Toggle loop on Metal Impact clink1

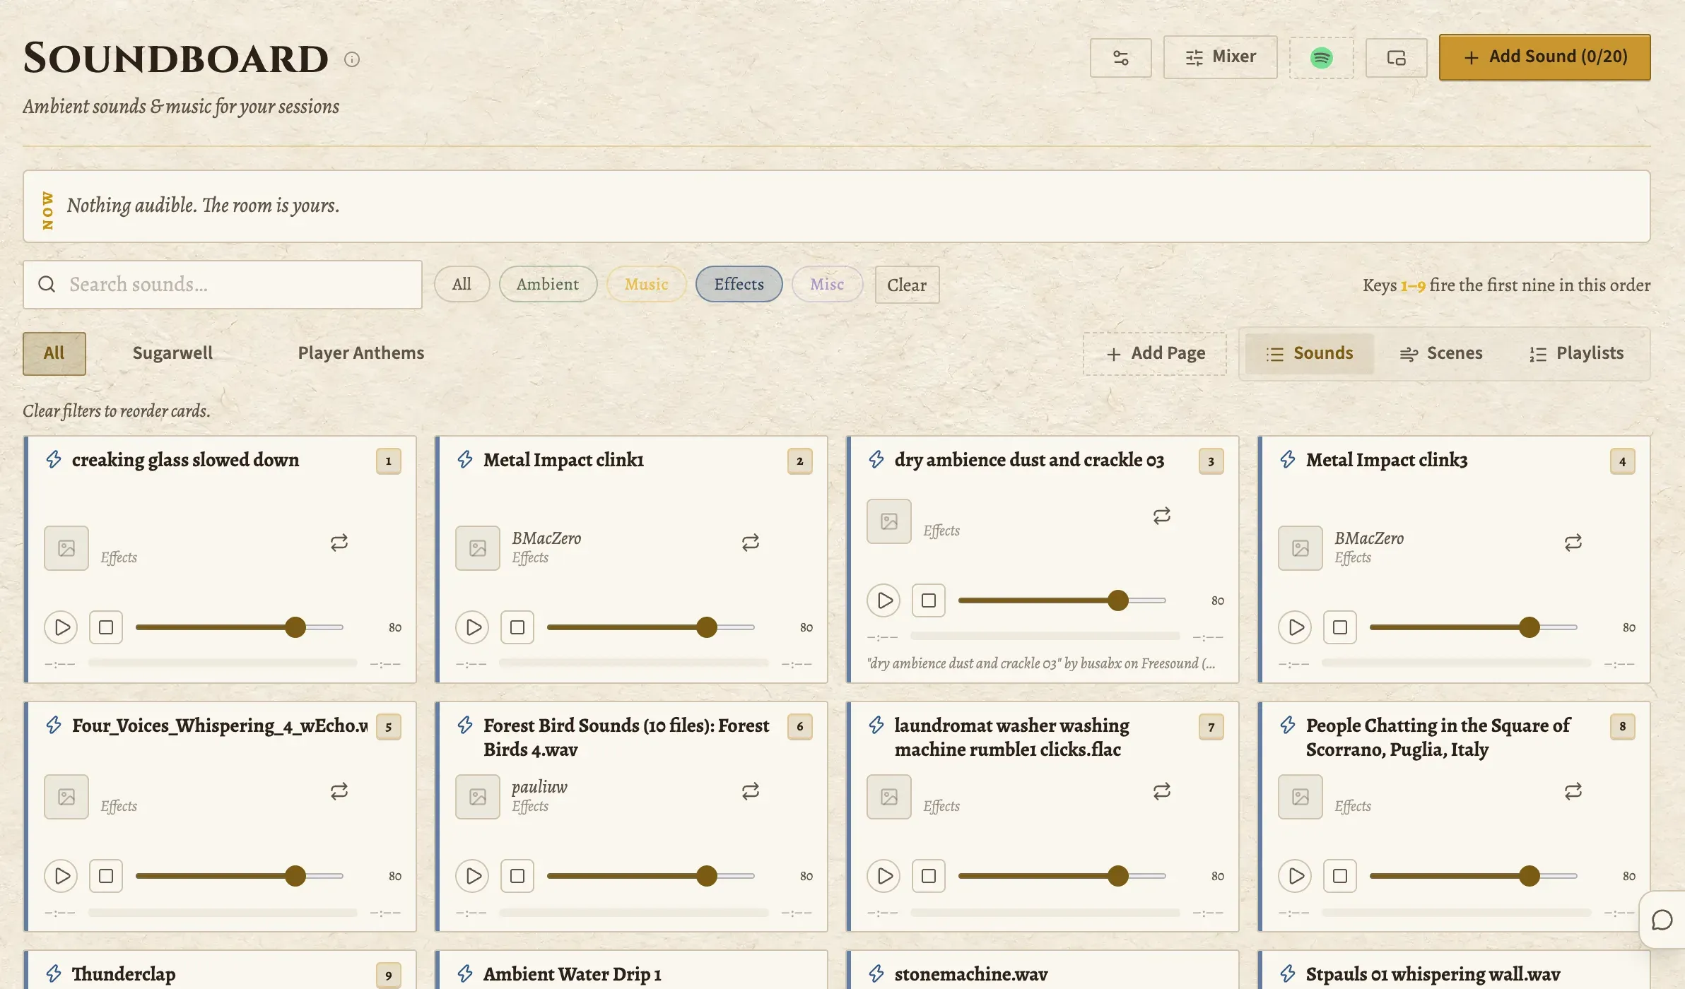[x=751, y=543]
